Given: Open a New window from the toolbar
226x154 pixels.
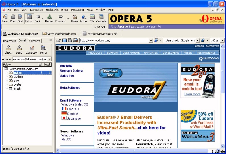Looking at the screenshot, I should click(x=5, y=19).
